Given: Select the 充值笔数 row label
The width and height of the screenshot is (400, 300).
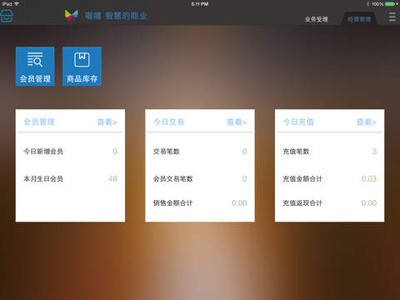Looking at the screenshot, I should (296, 152).
